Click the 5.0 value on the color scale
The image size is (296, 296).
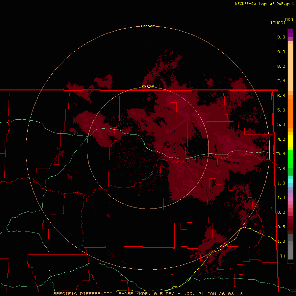pyautogui.click(x=281, y=125)
